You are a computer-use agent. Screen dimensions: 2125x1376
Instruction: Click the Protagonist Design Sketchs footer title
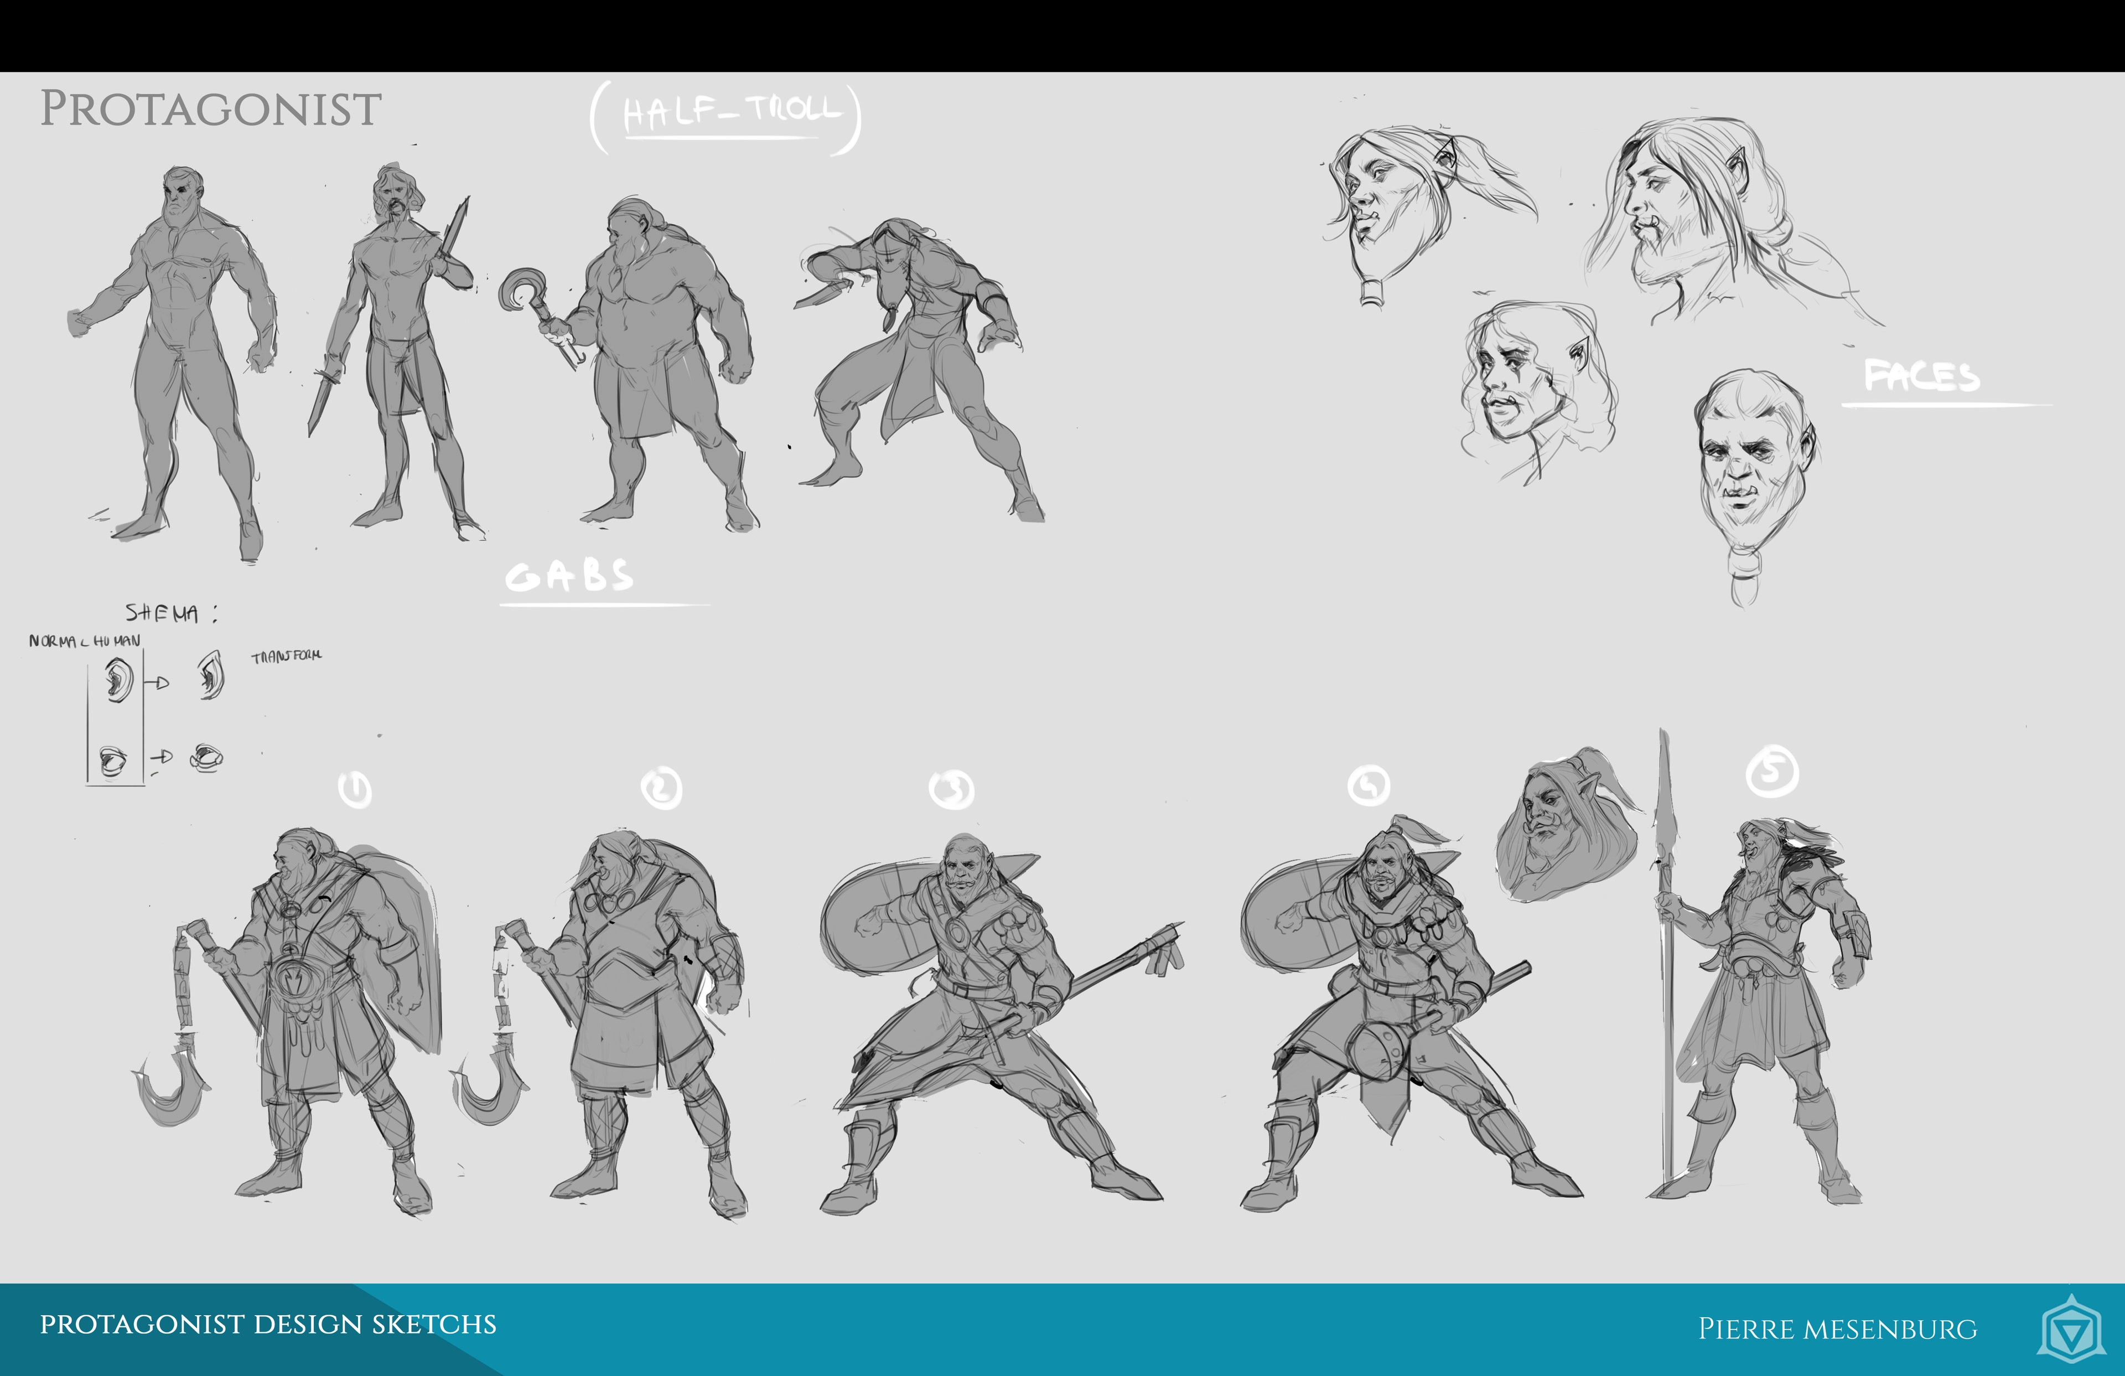(268, 1324)
